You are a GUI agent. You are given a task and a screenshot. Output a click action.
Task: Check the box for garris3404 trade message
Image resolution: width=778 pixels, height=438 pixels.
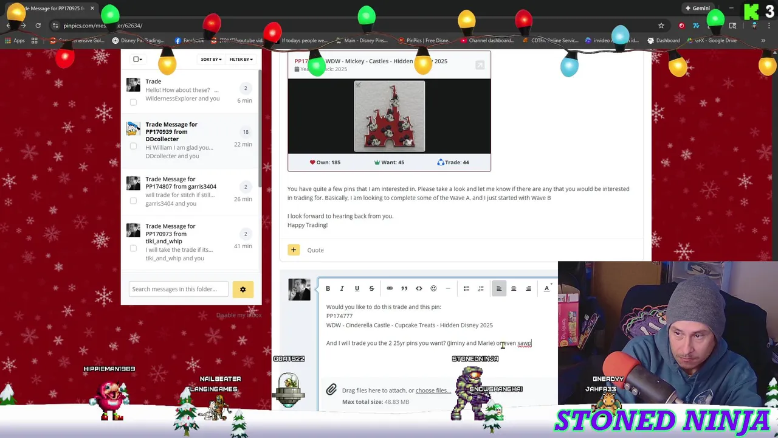tap(133, 201)
